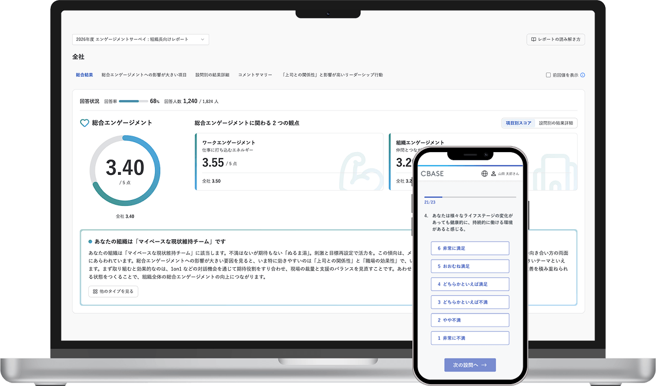The width and height of the screenshot is (656, 386).
Task: Click the 他のタイプを見る button
Action: coord(113,291)
